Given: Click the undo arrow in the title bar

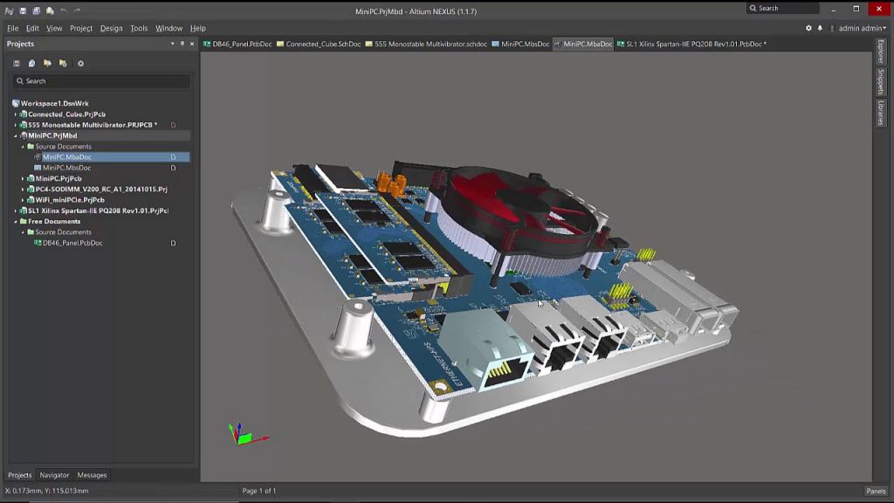Looking at the screenshot, I should (x=64, y=10).
